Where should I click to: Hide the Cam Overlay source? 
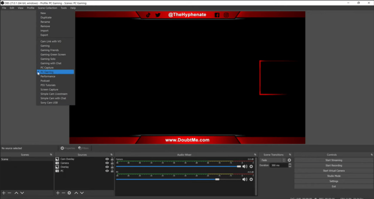pyautogui.click(x=107, y=159)
